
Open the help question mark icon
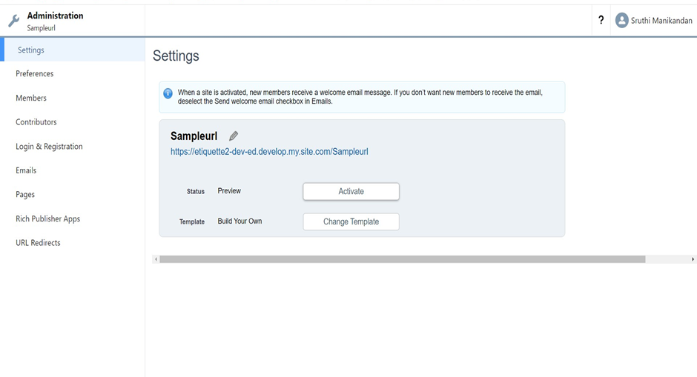click(x=601, y=20)
